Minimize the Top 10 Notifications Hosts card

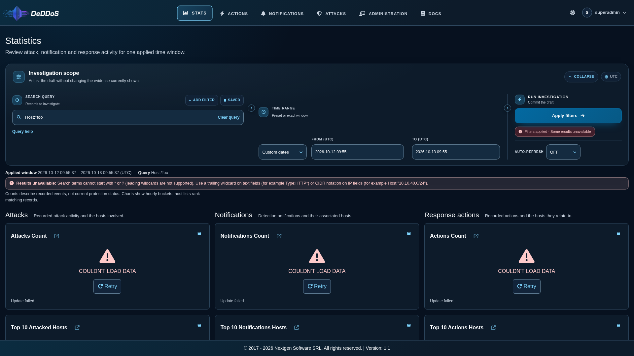(x=409, y=325)
